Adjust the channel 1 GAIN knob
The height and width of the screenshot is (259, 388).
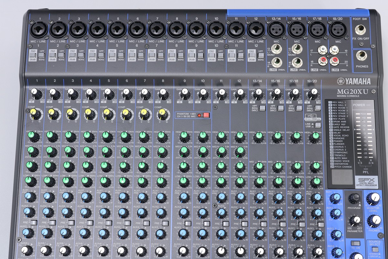click(x=37, y=95)
